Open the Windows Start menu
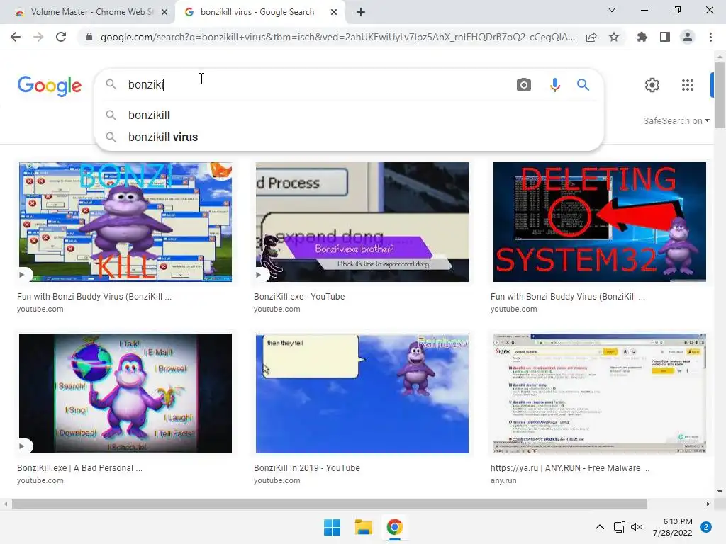Image resolution: width=726 pixels, height=544 pixels. pyautogui.click(x=332, y=527)
